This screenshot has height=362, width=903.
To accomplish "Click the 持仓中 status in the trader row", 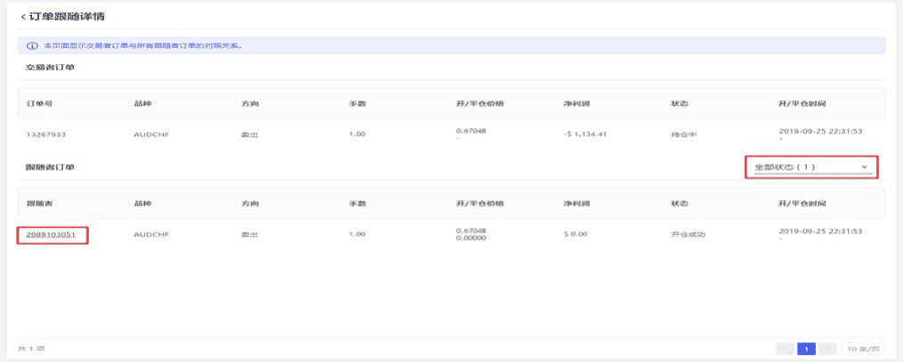I will tap(683, 135).
